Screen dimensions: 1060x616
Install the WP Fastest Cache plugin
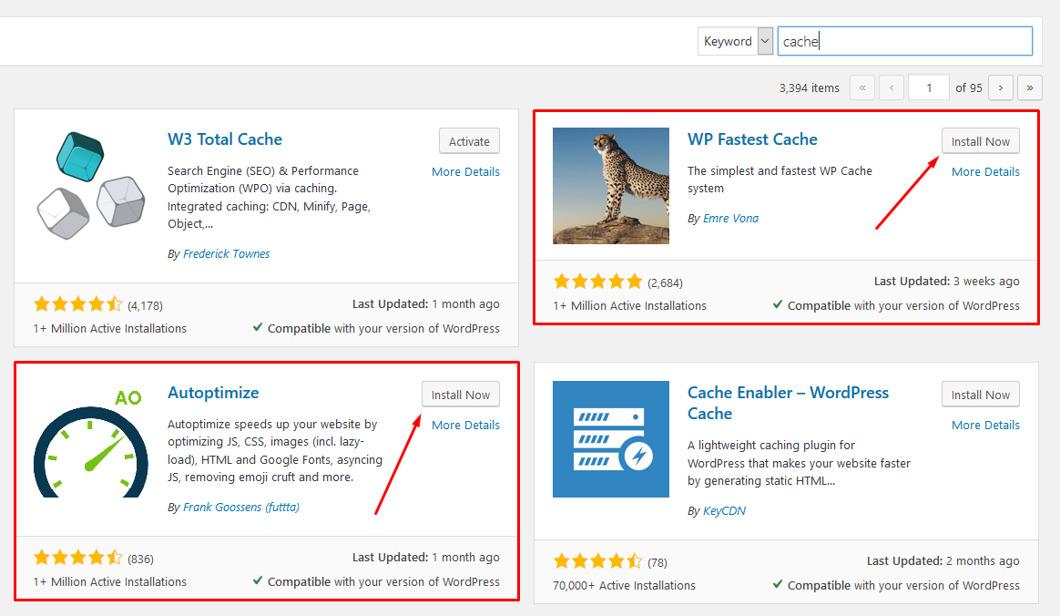(980, 141)
